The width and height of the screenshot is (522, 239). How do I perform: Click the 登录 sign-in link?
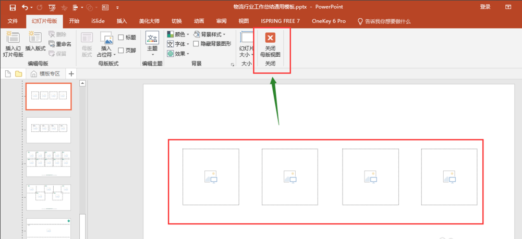[x=485, y=7]
